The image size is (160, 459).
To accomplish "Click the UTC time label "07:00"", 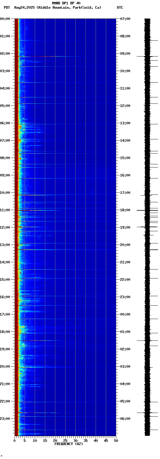I will pyautogui.click(x=125, y=19).
